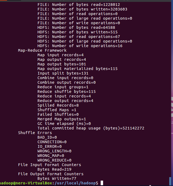Click the Bytes Written=77 line
This screenshot has width=173, height=186.
pyautogui.click(x=57, y=178)
